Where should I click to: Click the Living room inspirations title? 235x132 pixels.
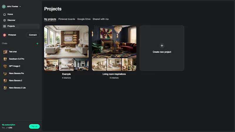tap(114, 74)
